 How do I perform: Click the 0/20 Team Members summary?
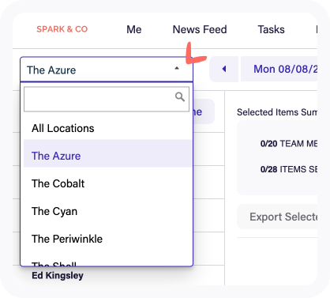pos(289,144)
